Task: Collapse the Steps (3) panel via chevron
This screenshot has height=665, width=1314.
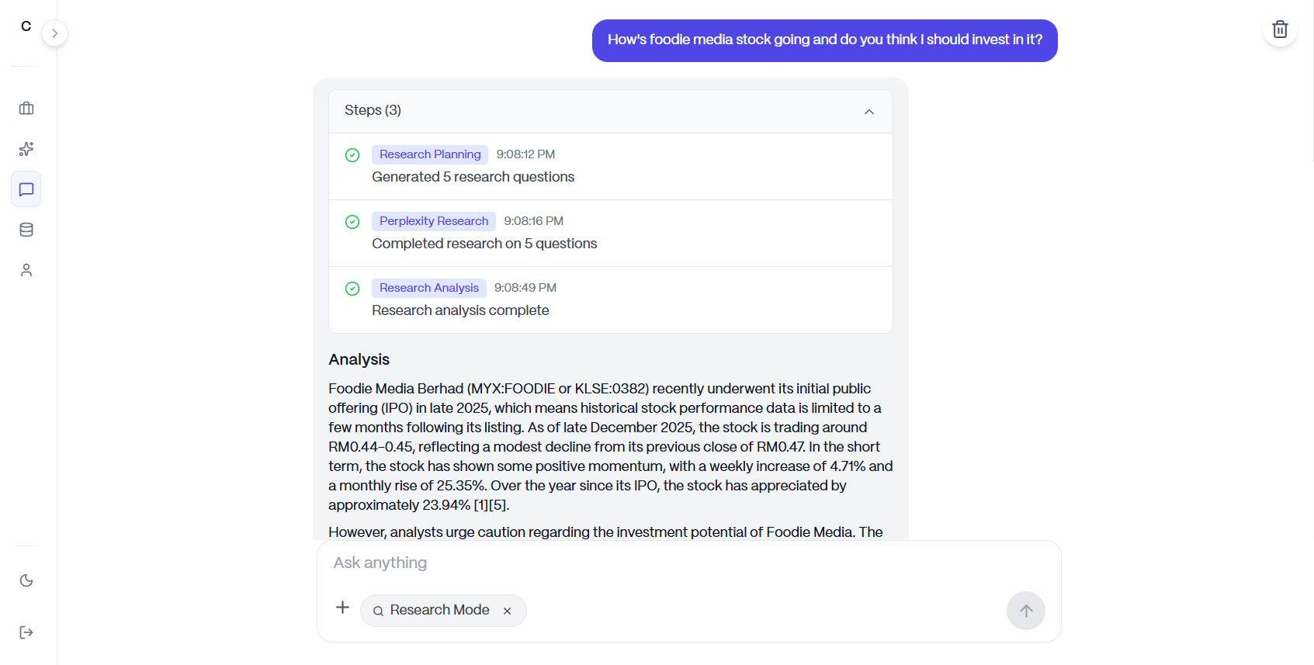Action: [869, 111]
